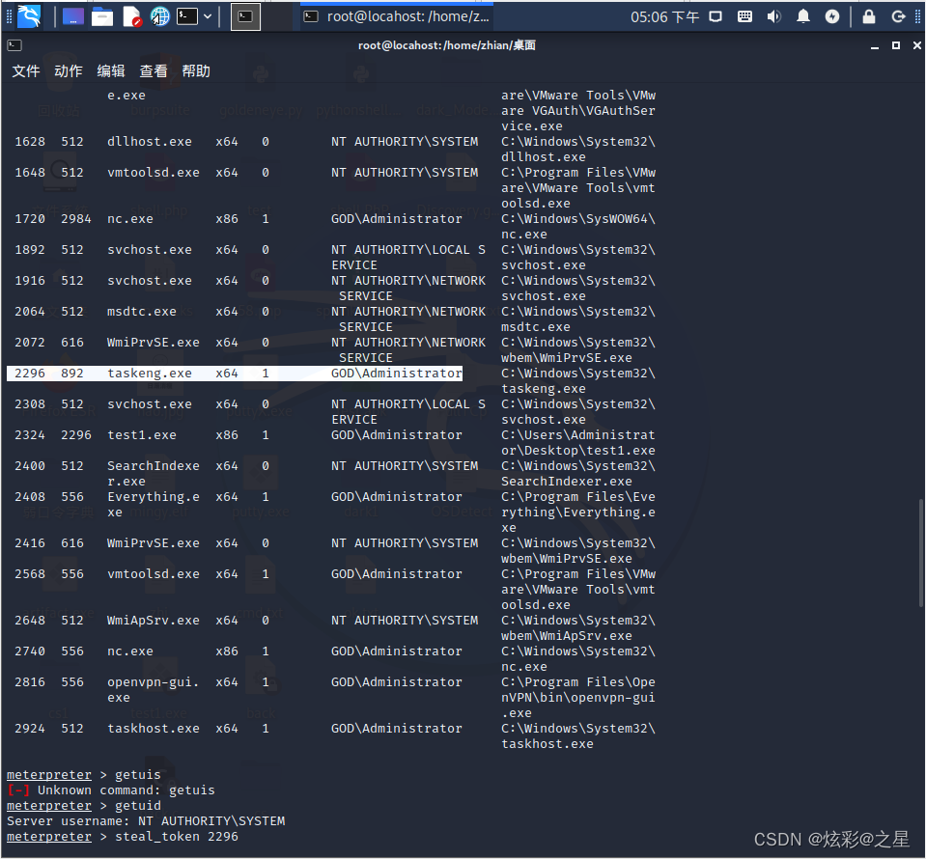Click the show desktop panel icon
This screenshot has width=926, height=859.
(73, 16)
